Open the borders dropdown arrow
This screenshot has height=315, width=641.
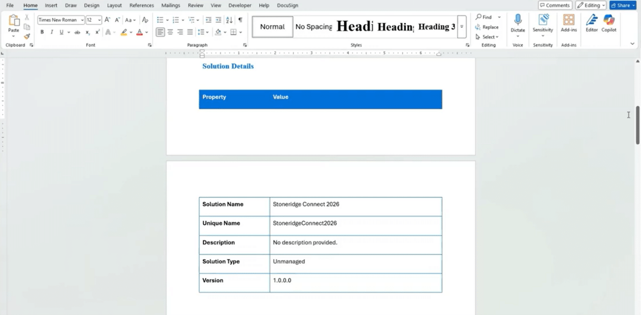pos(241,32)
